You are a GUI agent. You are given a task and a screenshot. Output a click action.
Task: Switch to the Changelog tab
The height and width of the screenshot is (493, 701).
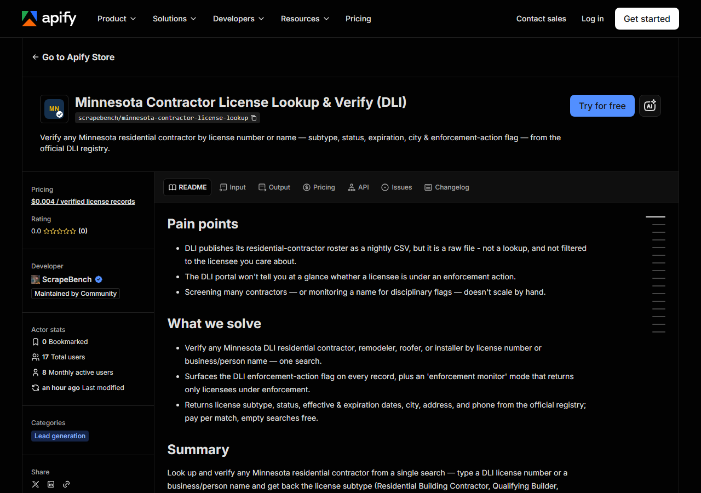(447, 187)
